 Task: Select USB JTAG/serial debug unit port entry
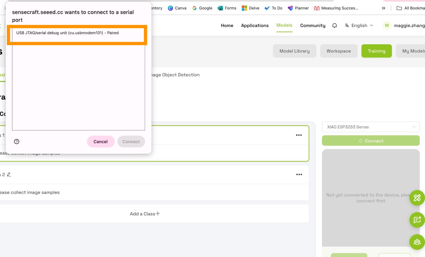coord(78,33)
